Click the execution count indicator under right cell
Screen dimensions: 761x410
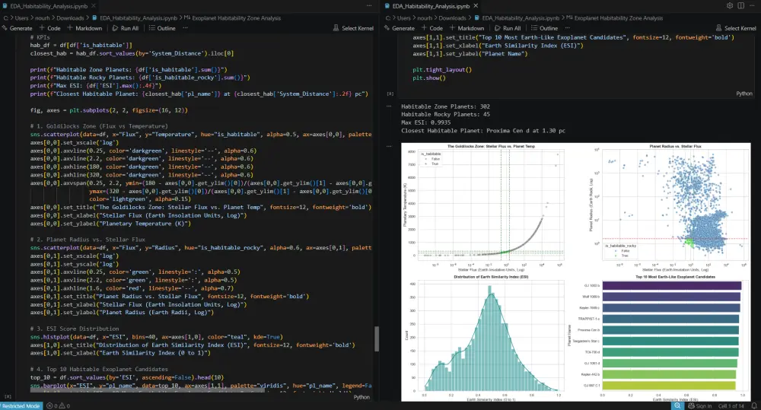click(390, 94)
